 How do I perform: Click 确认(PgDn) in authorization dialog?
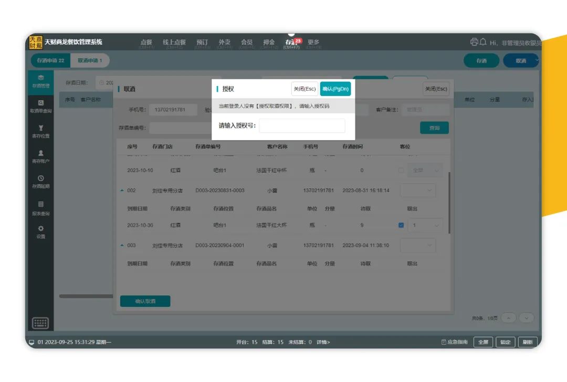335,89
